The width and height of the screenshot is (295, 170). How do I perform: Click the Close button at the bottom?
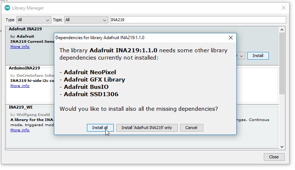point(274,157)
